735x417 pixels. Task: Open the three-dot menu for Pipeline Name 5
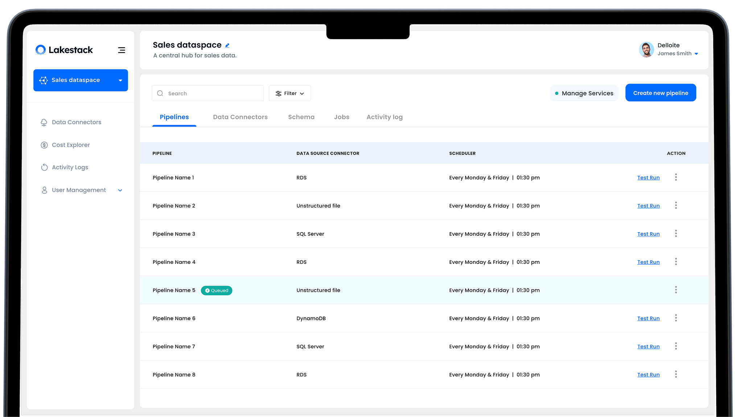pyautogui.click(x=676, y=290)
